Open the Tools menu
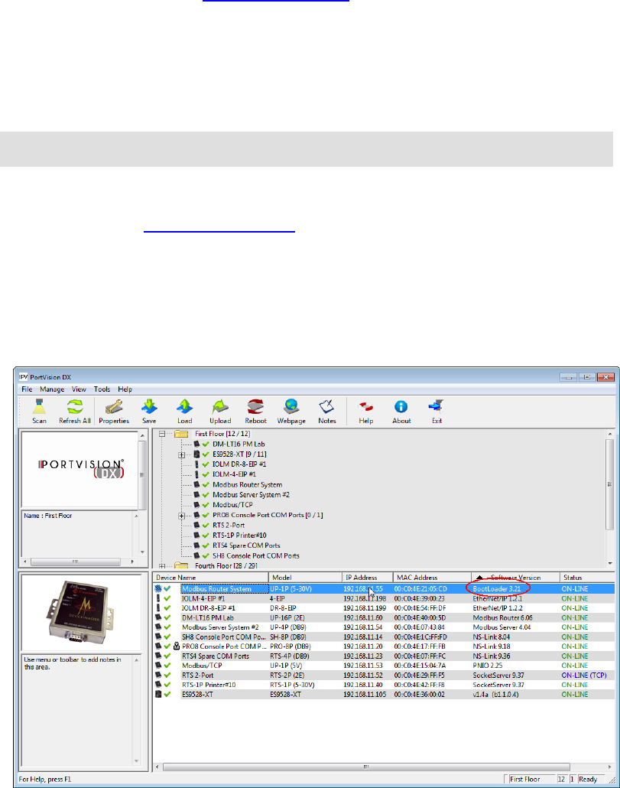 (102, 389)
